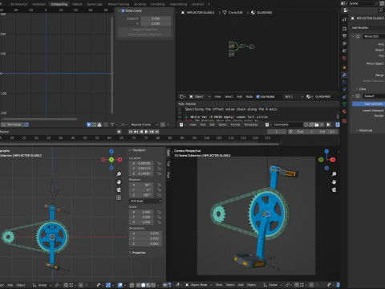The width and height of the screenshot is (385, 289).
Task: Jump to the timeline end frame
Action: click(157, 132)
